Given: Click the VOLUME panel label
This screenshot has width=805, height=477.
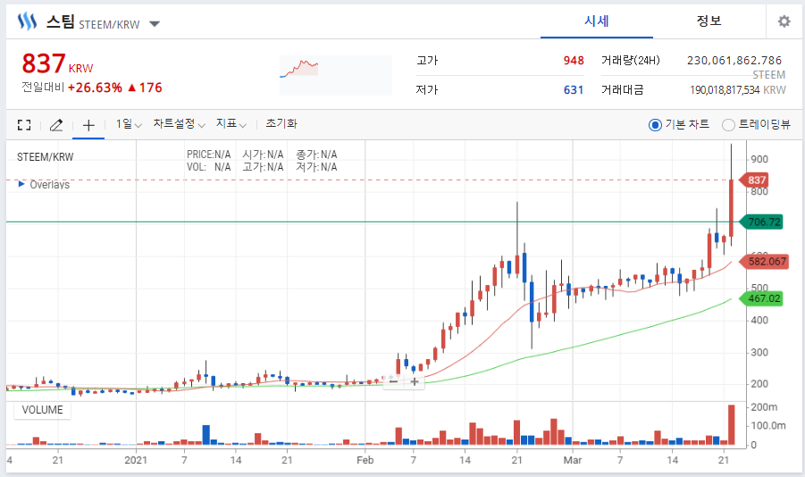Looking at the screenshot, I should click(x=42, y=410).
